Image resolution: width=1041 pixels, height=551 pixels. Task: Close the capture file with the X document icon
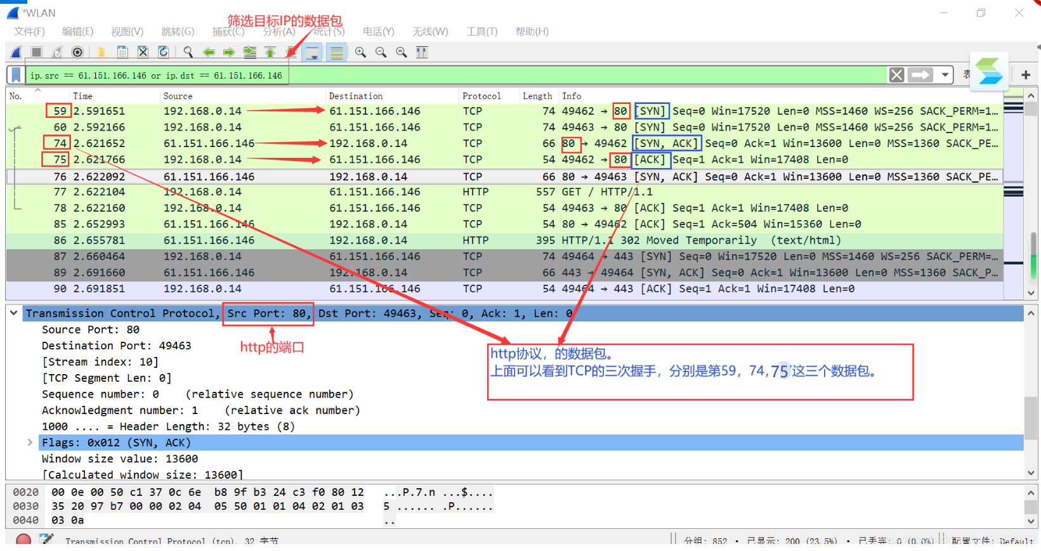[x=143, y=53]
